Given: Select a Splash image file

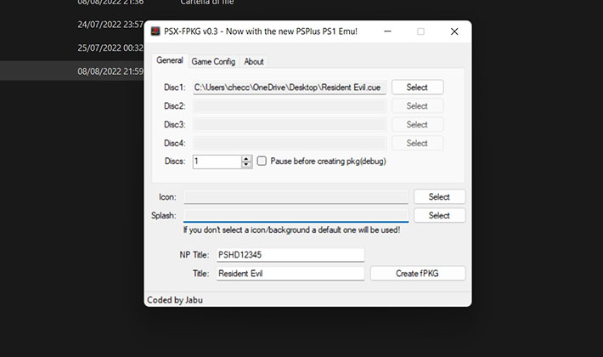Looking at the screenshot, I should [440, 215].
